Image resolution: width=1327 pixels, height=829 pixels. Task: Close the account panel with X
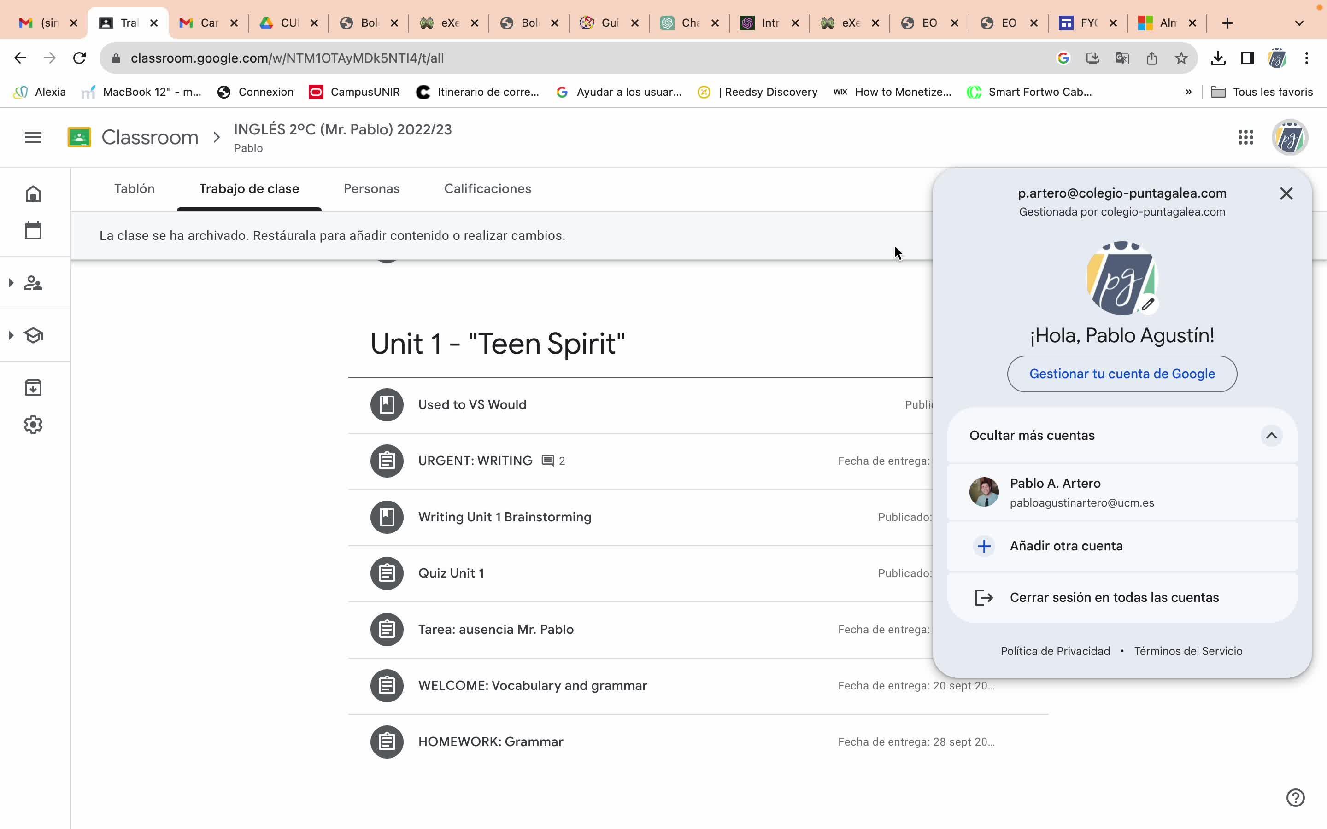(1286, 193)
